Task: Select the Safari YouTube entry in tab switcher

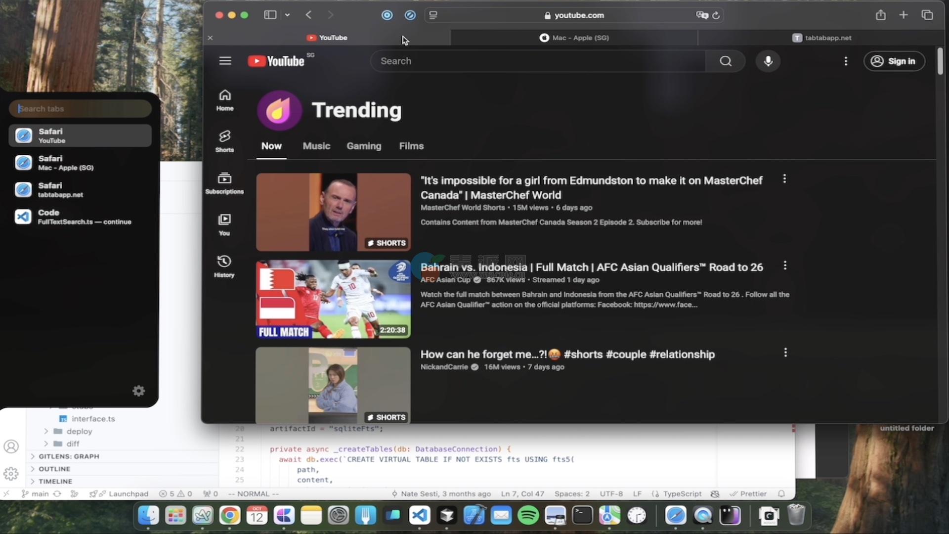Action: pyautogui.click(x=80, y=135)
